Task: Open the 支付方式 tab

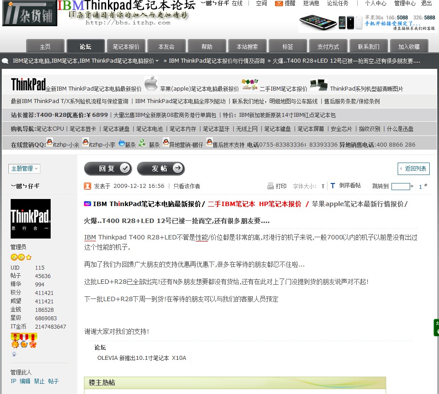Action: 328,47
